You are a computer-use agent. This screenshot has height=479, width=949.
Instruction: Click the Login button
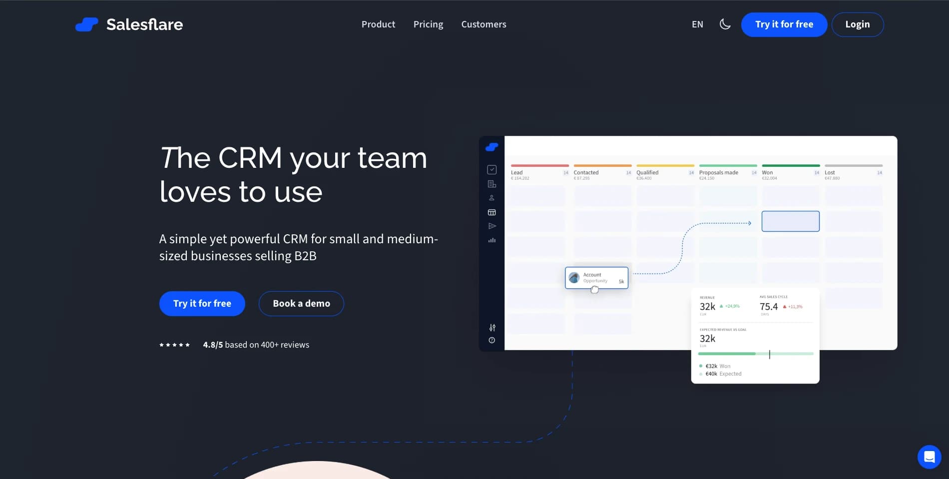pyautogui.click(x=857, y=24)
